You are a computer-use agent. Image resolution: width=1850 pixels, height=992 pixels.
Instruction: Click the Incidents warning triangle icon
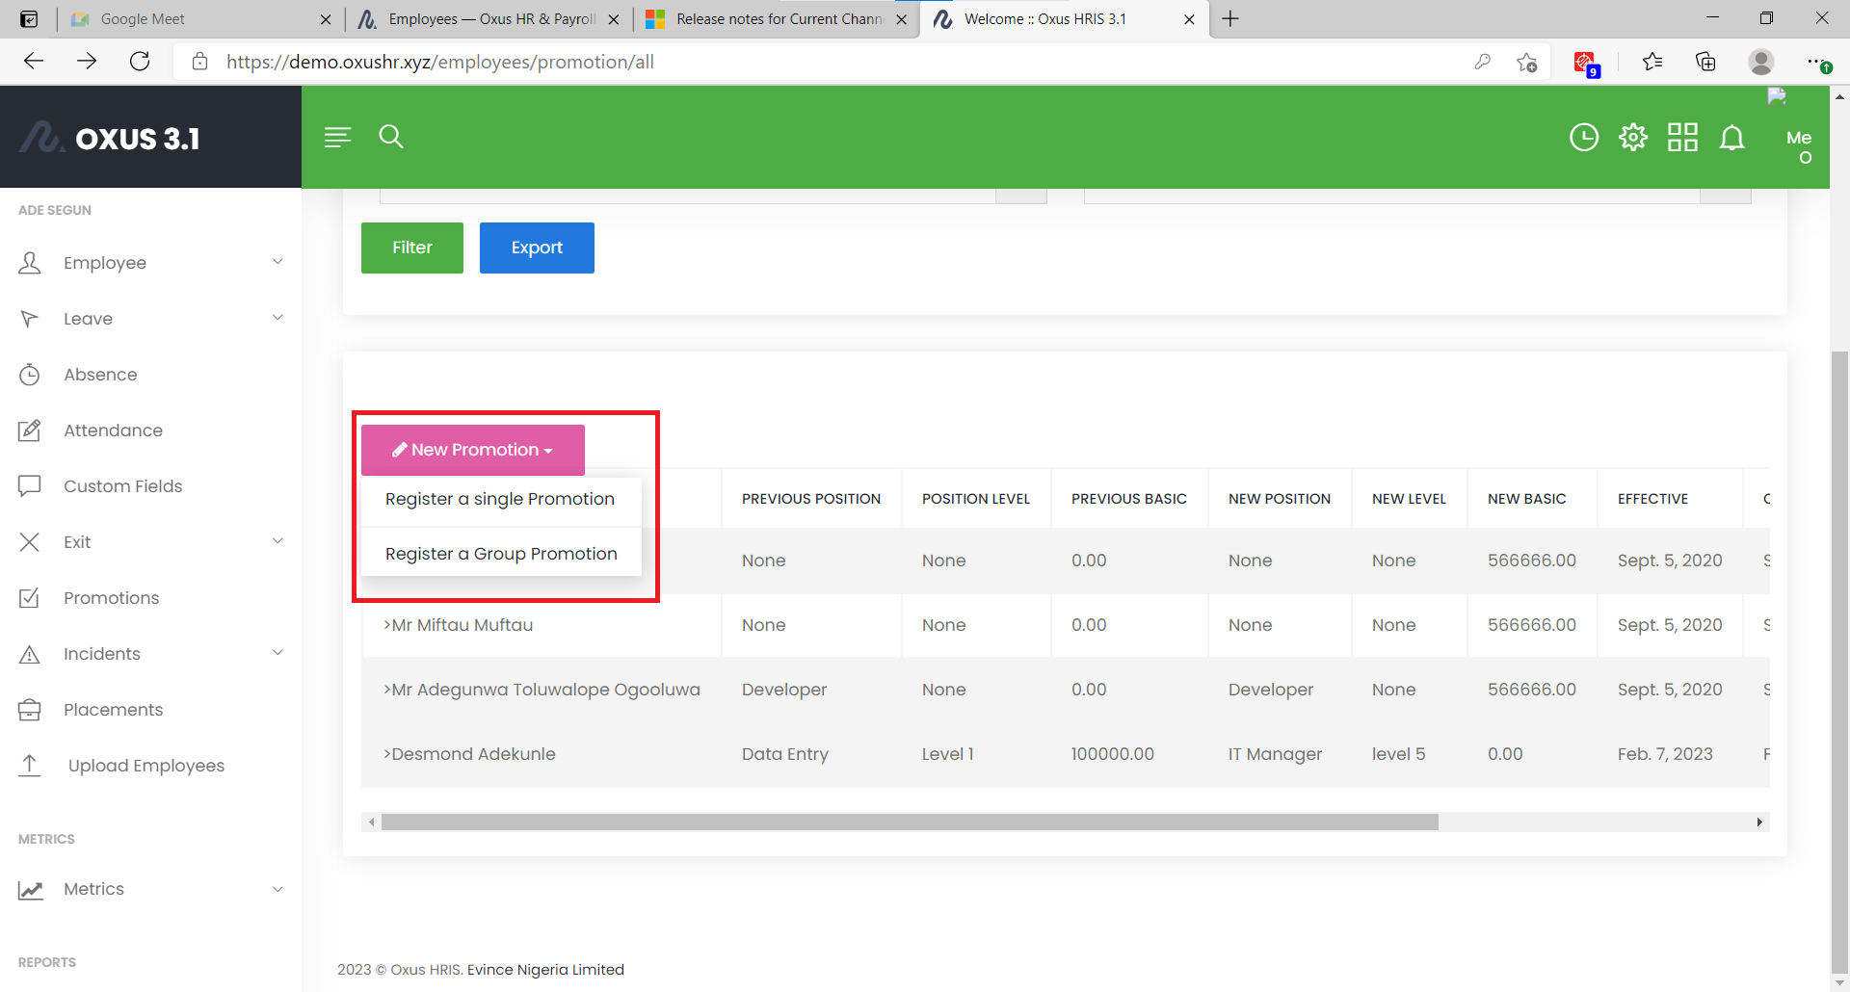click(x=30, y=654)
